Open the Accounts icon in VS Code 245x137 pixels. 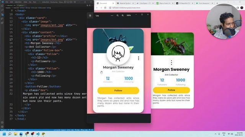pos(2,123)
